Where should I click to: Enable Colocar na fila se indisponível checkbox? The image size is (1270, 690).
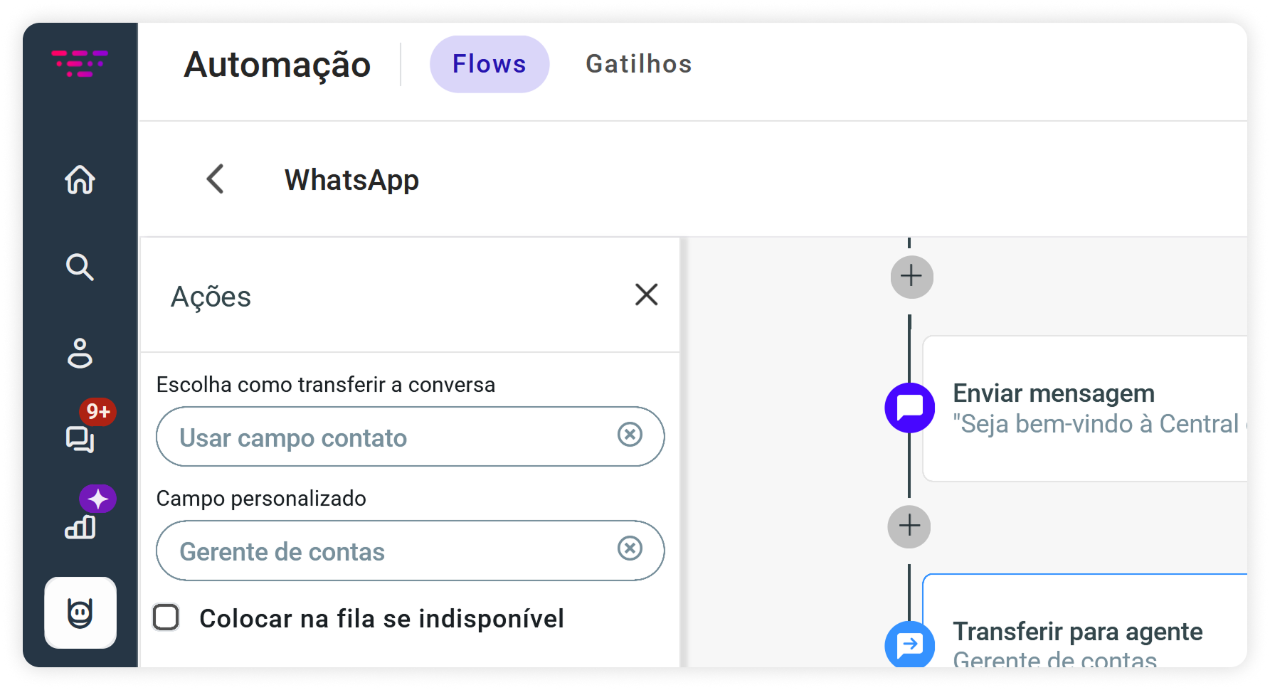166,617
